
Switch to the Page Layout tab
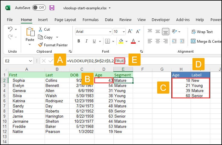(x=65, y=20)
